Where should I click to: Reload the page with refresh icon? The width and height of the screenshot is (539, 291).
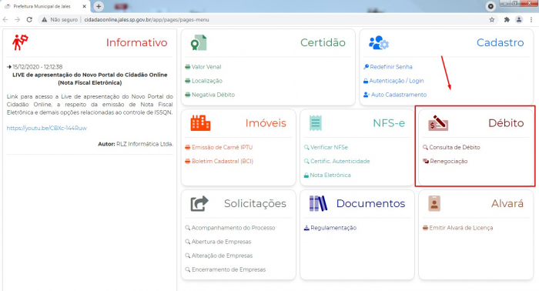[x=29, y=19]
